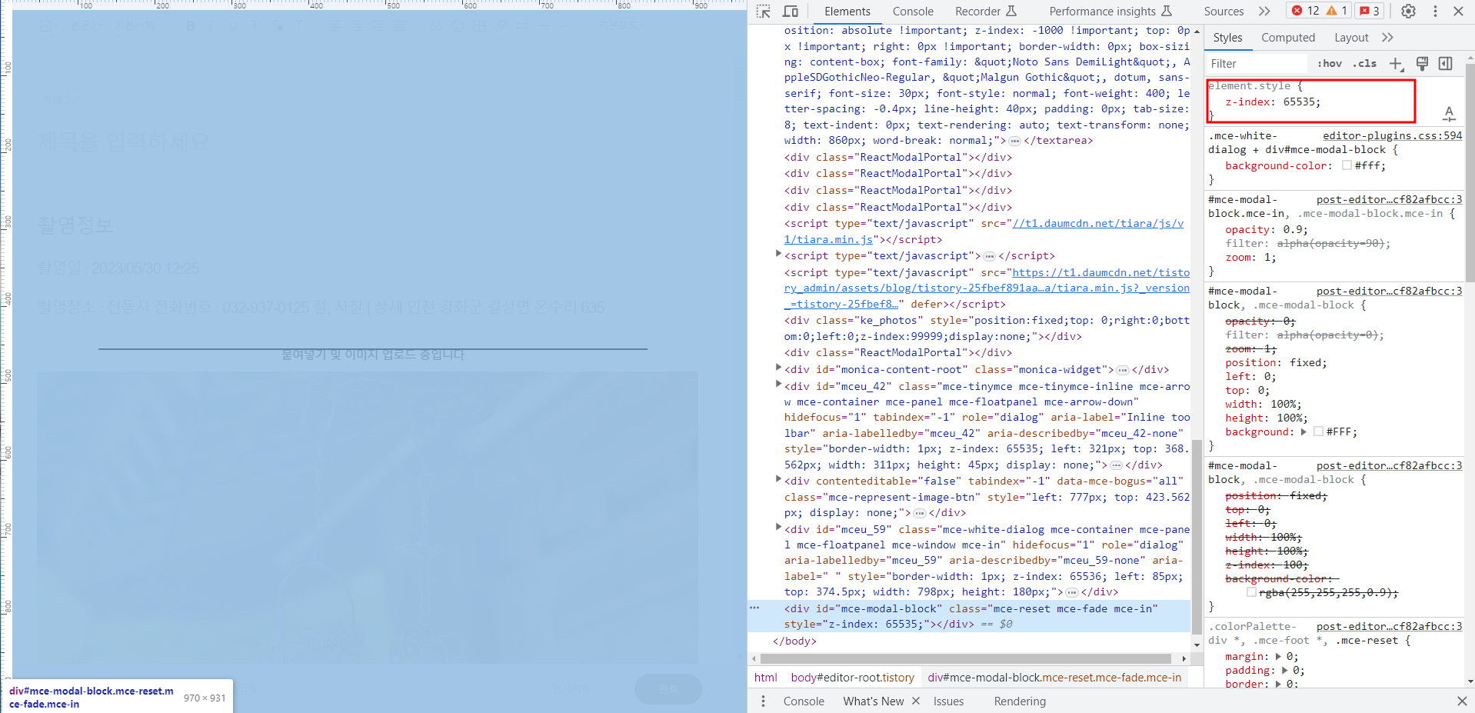Screen dimensions: 1475x713
Task: Close the What's New drawer tab
Action: [x=916, y=701]
